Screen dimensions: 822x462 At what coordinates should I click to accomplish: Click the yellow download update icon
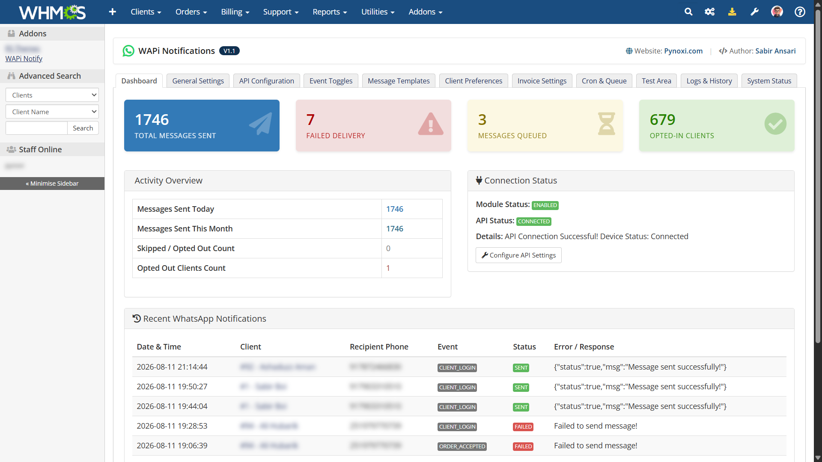(x=732, y=12)
